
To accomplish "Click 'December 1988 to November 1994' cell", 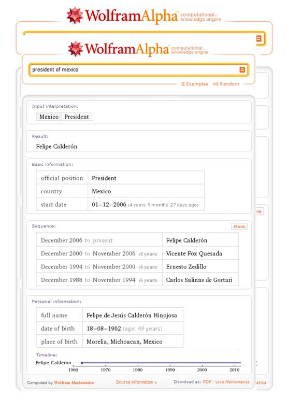I will pos(99,280).
